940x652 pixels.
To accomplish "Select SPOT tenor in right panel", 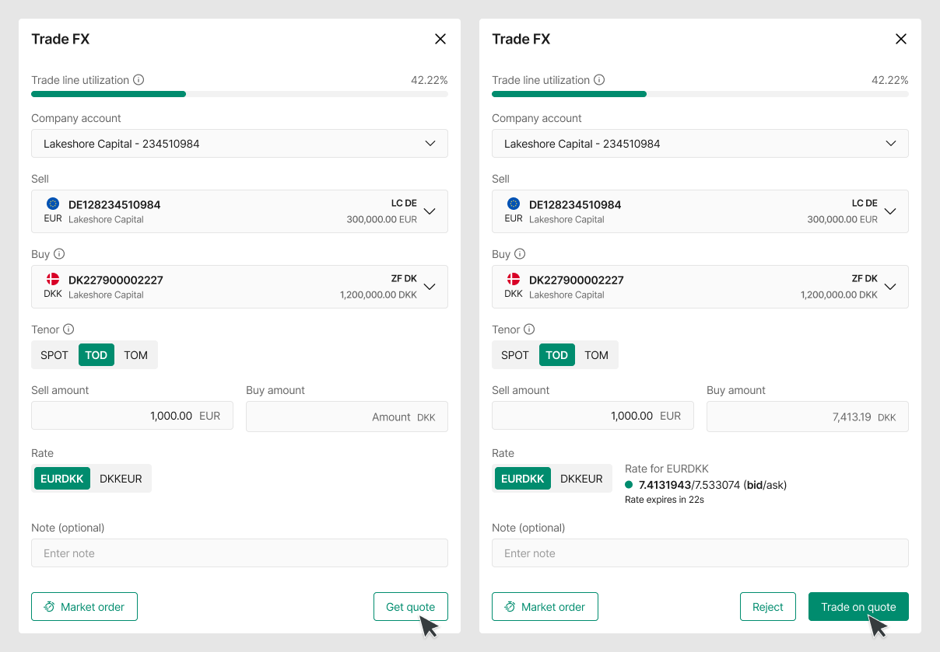I will pos(515,355).
